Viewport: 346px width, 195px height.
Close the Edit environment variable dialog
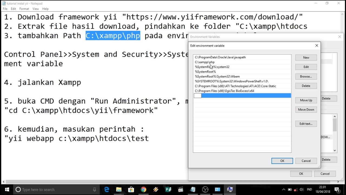click(x=317, y=45)
